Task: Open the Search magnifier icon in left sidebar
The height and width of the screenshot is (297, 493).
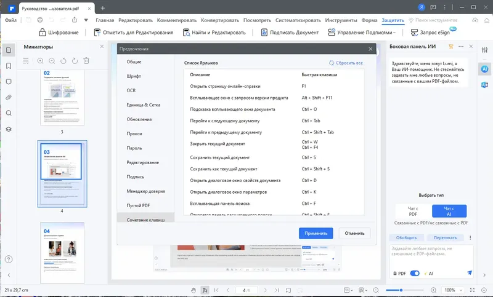Action: tap(9, 113)
